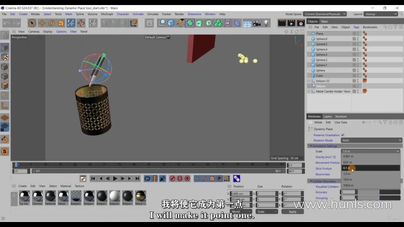Click the Record Active Objects keyframe button
Viewport: 404px width, 227px height.
pos(172,179)
